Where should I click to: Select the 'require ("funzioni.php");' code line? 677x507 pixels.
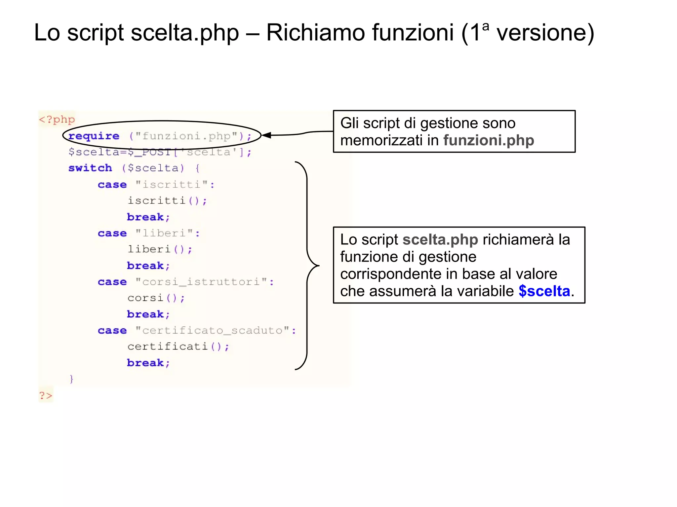point(160,136)
